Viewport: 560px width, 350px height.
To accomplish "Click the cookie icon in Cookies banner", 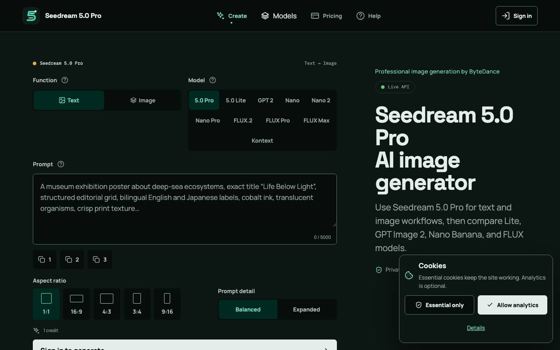I will click(409, 275).
